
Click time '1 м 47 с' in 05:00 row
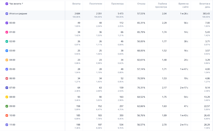click(x=184, y=69)
